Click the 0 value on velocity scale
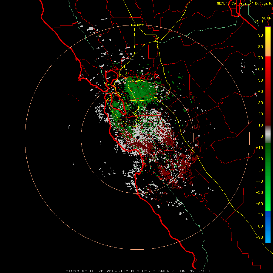The image size is (273, 273). pos(262,136)
